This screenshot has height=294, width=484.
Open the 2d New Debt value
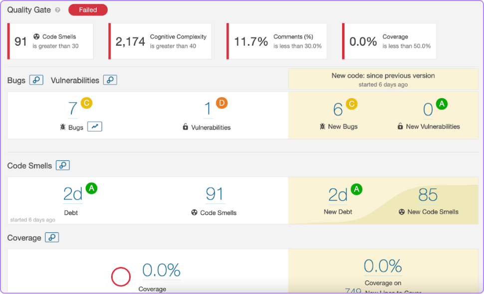[338, 195]
